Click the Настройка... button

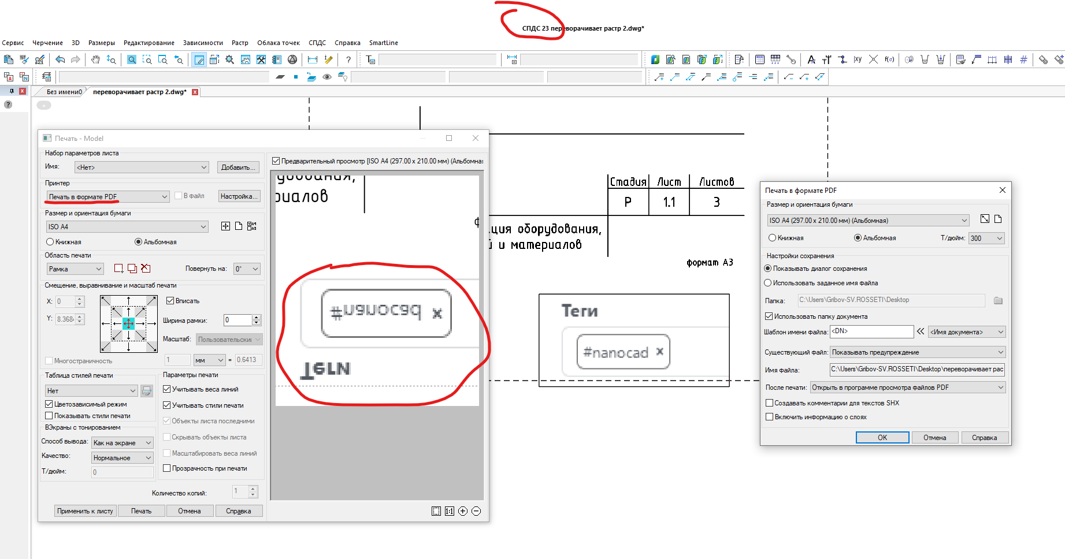(239, 196)
